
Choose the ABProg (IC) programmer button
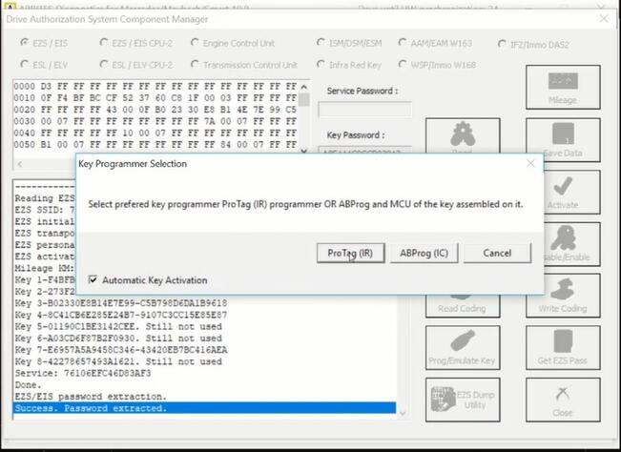point(424,253)
